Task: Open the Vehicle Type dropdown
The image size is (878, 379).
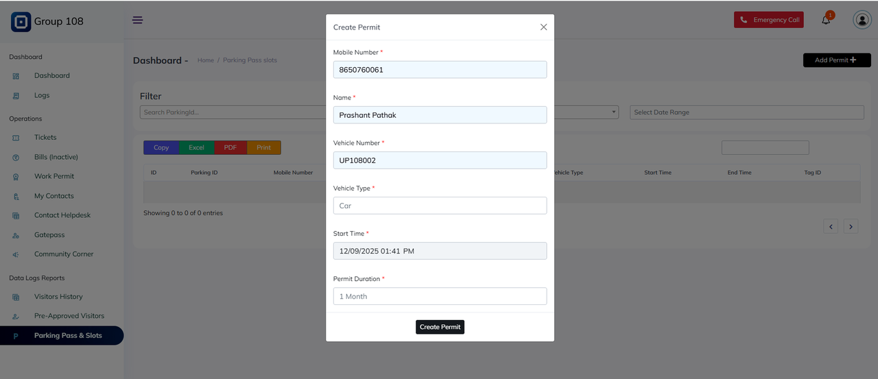Action: click(x=440, y=206)
